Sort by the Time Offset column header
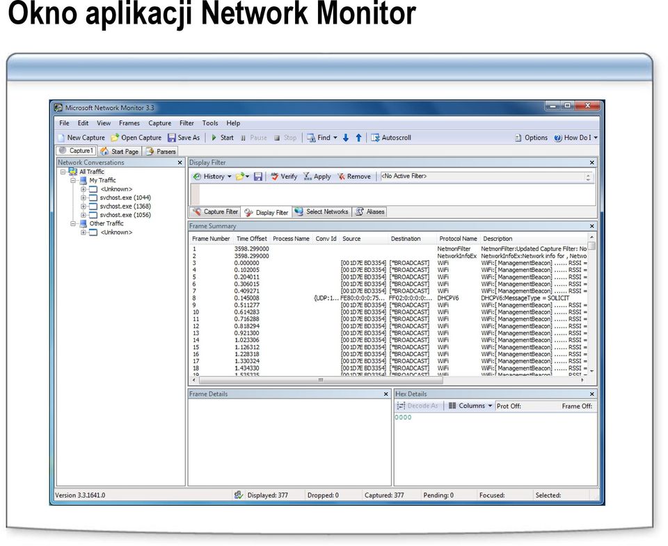 click(x=251, y=239)
